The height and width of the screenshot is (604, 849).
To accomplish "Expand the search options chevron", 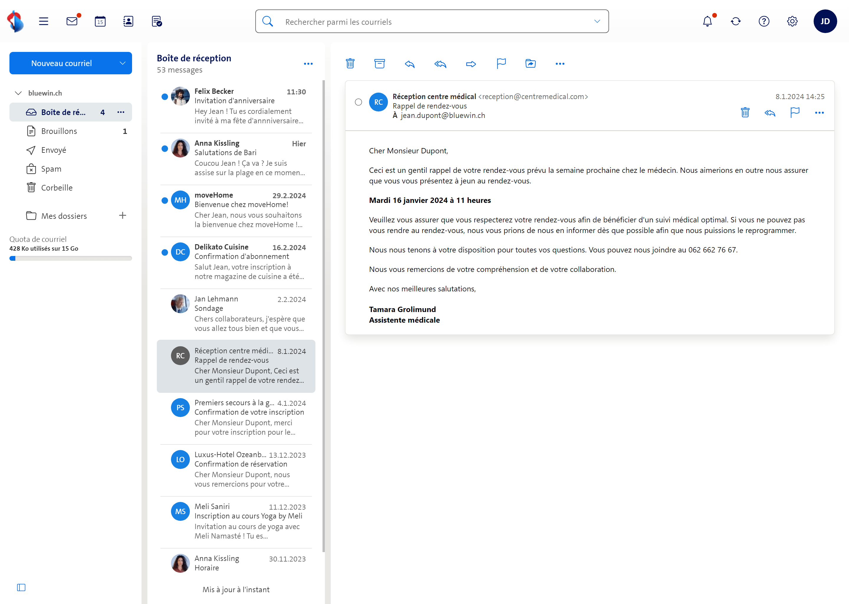I will (597, 21).
